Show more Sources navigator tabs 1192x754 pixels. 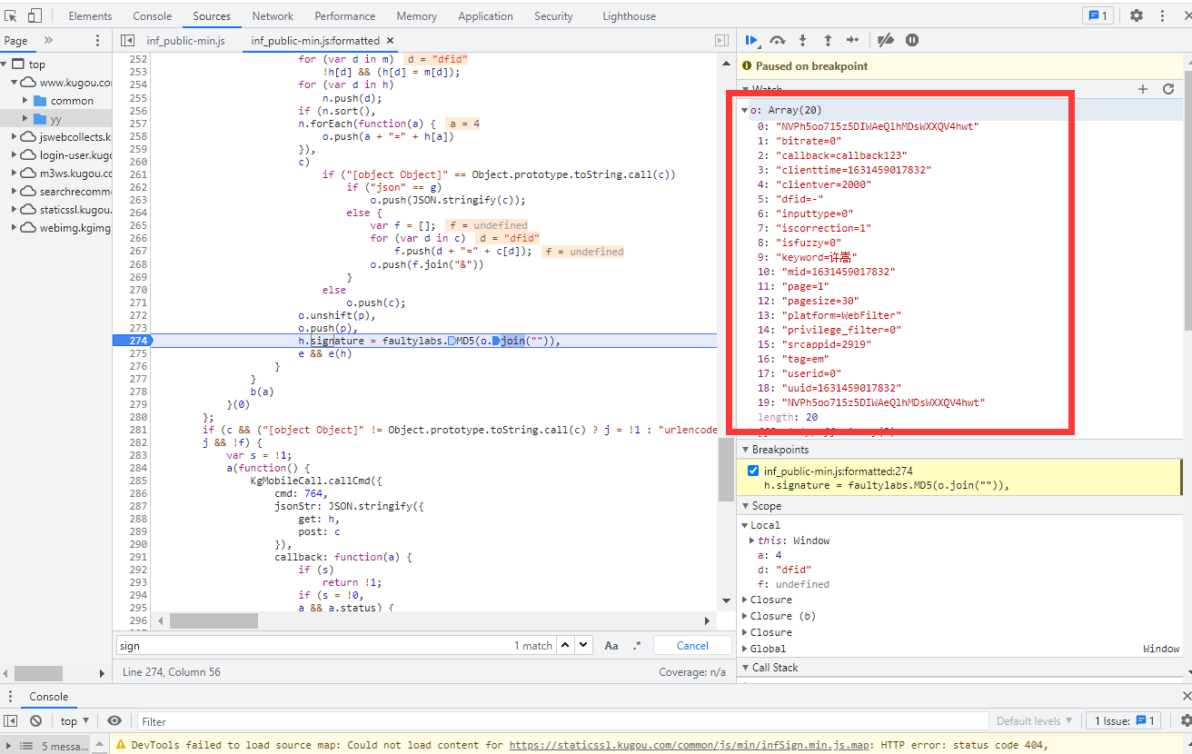[x=48, y=41]
